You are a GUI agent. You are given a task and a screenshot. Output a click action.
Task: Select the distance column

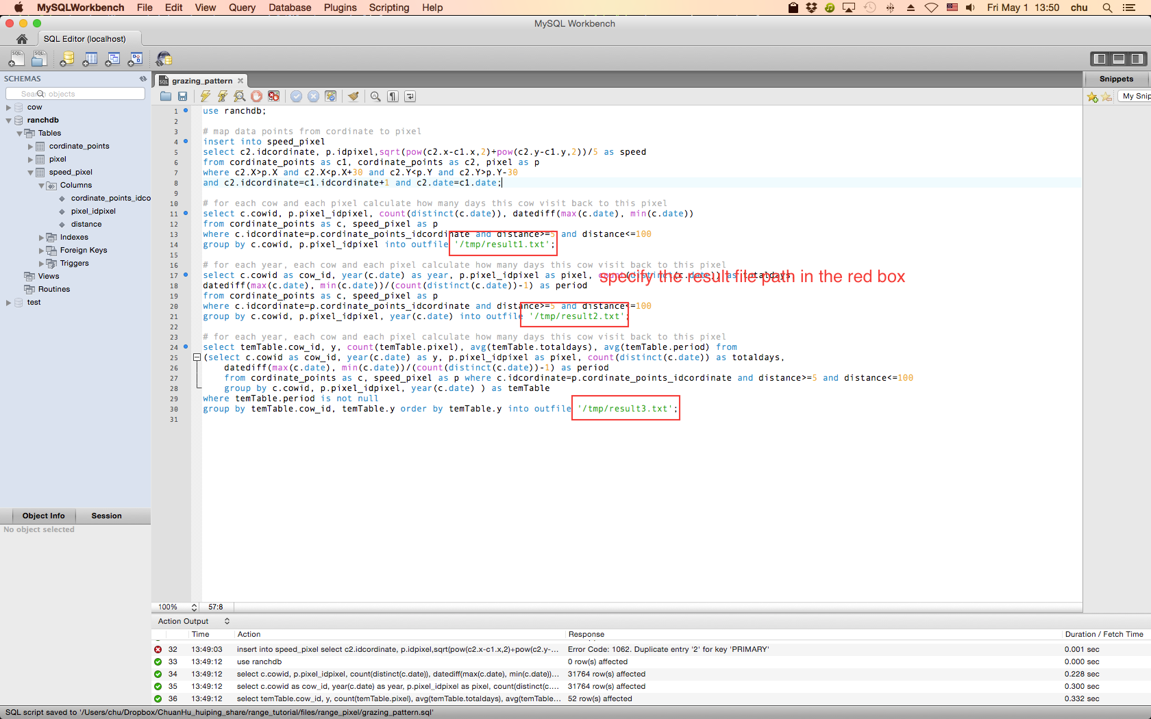tap(86, 225)
